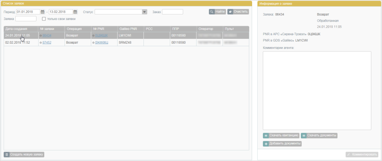Screen dimensions: 382x161
Task: Click the icon beside PNR 0Ц9КШК
Action: [93, 36]
